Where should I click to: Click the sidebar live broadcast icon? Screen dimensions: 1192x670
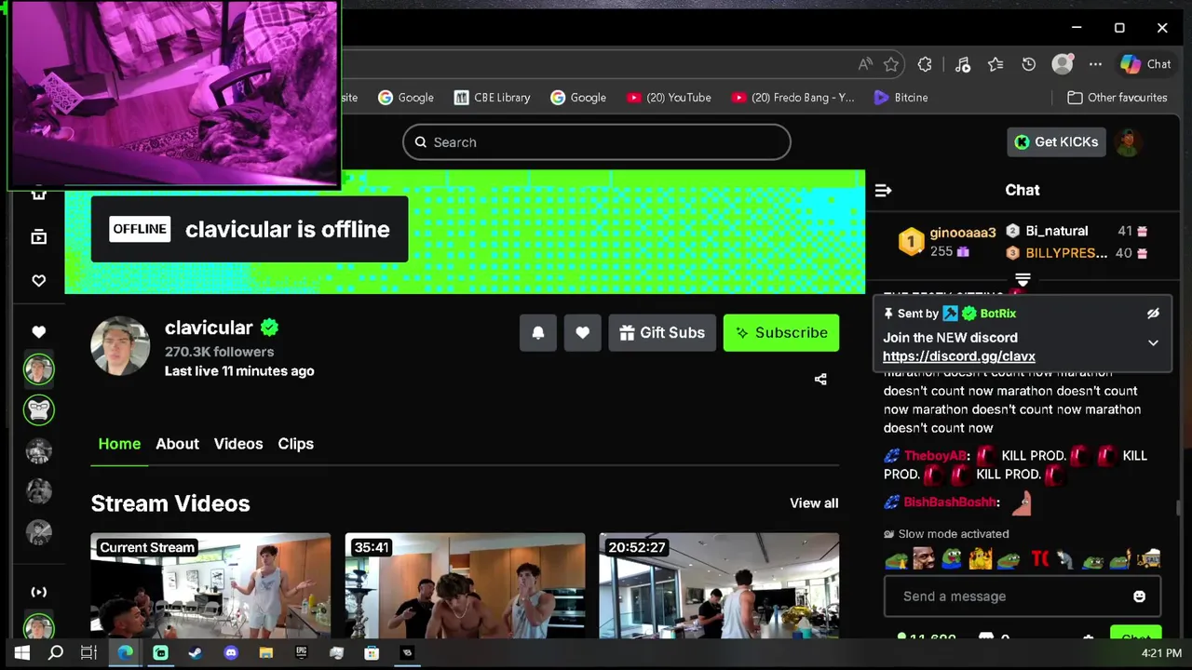(x=38, y=592)
